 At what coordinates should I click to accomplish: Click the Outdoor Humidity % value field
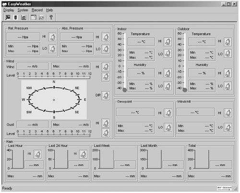202,73
